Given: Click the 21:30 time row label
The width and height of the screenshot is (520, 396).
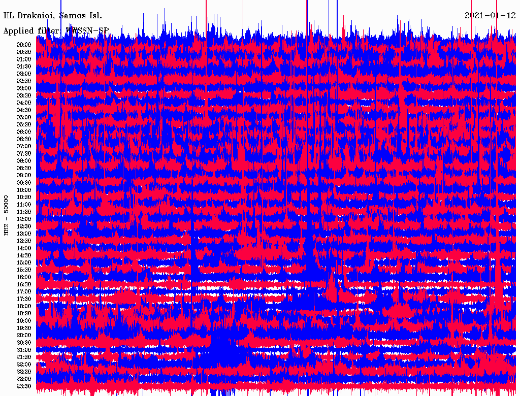Looking at the screenshot, I should point(24,357).
